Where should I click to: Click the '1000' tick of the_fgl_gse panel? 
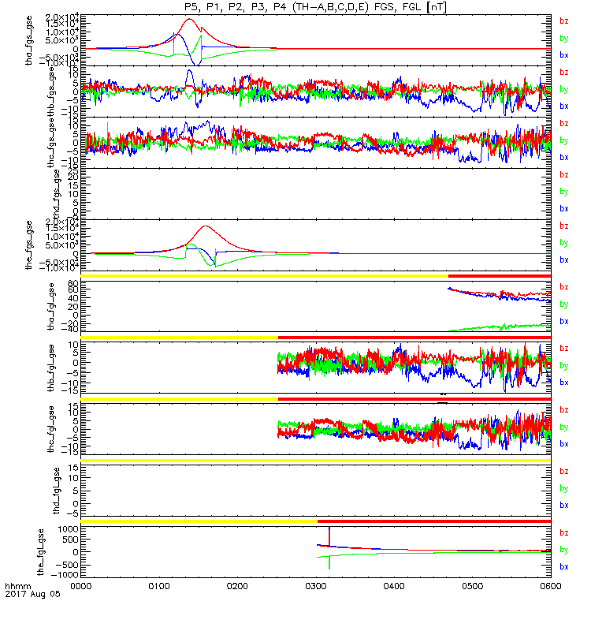point(68,529)
